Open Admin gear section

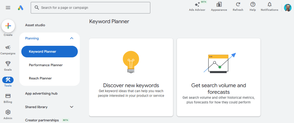[x=8, y=115]
